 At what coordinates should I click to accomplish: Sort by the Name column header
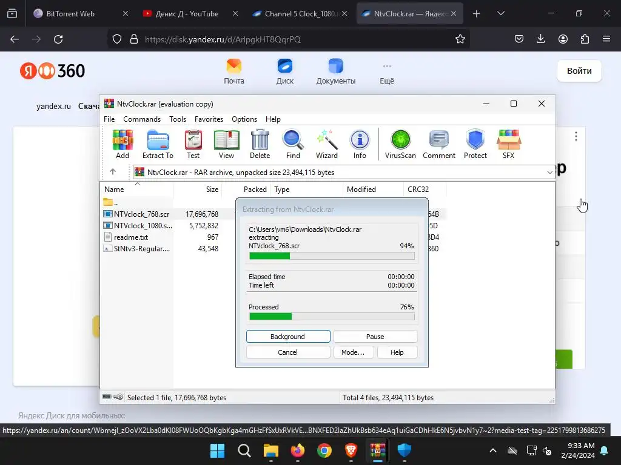click(x=136, y=190)
